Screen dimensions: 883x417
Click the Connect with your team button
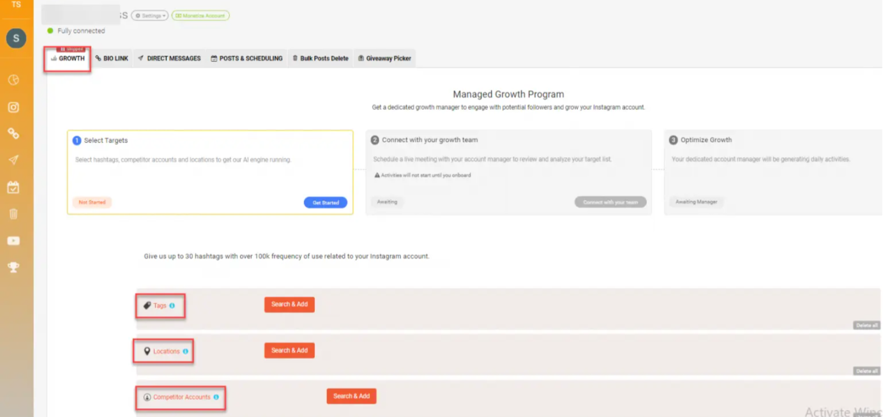(610, 202)
